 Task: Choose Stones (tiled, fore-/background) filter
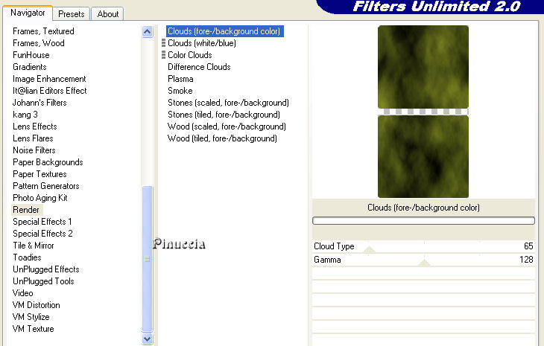[224, 115]
